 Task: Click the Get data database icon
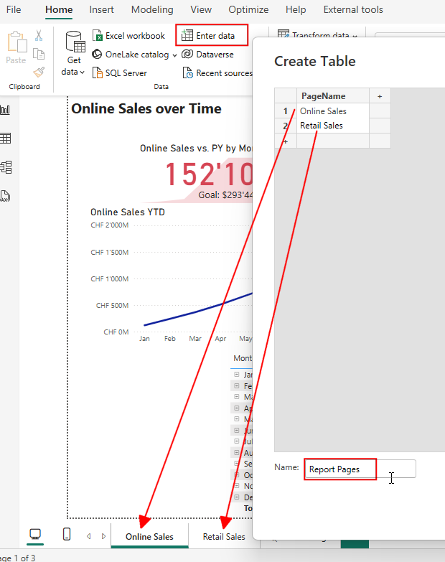[x=75, y=42]
